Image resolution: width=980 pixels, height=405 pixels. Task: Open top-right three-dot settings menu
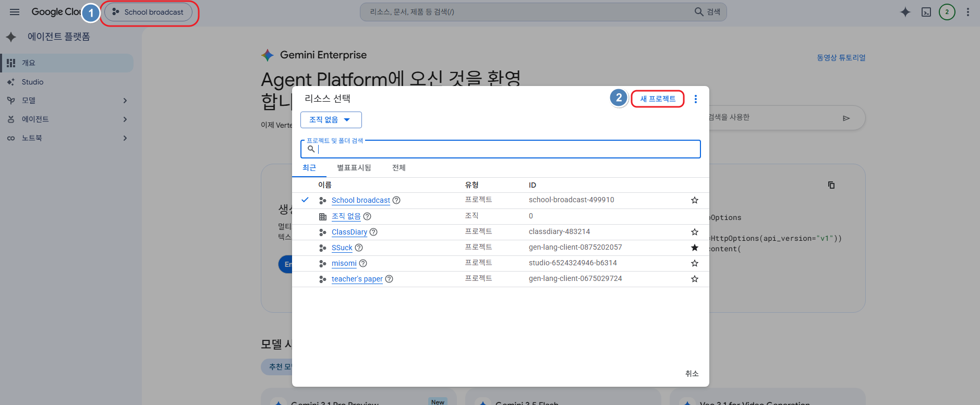tap(968, 12)
